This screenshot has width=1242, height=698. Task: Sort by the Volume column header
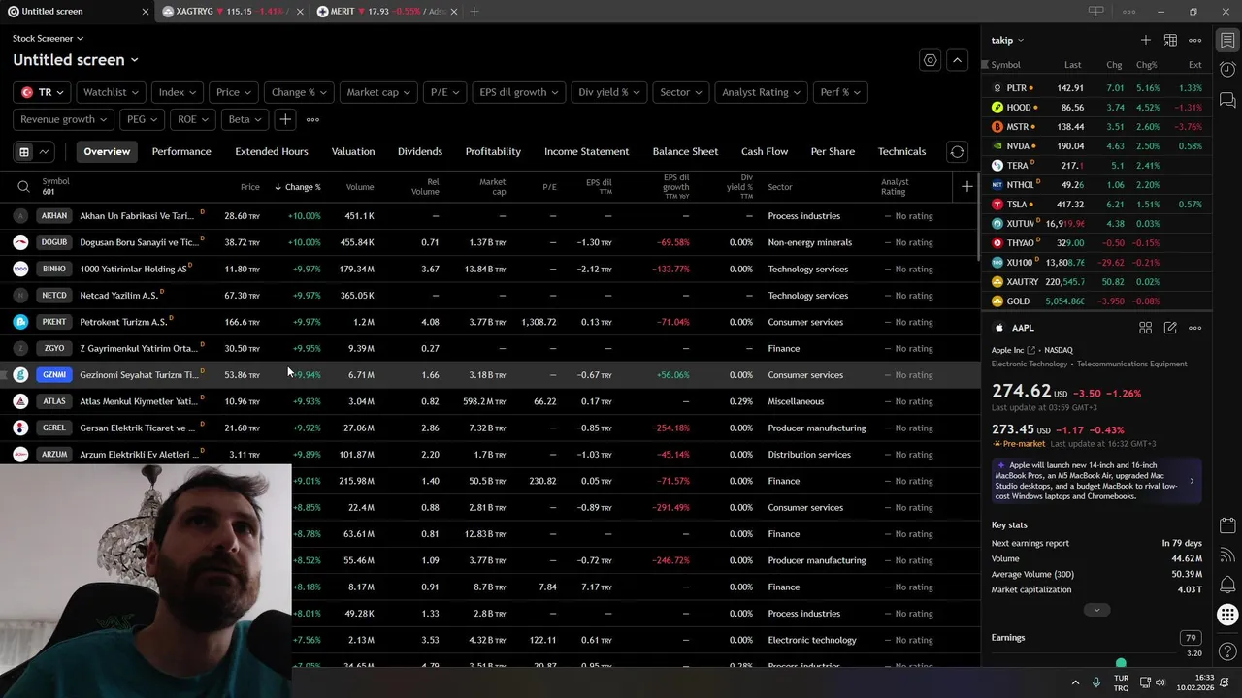(x=360, y=187)
